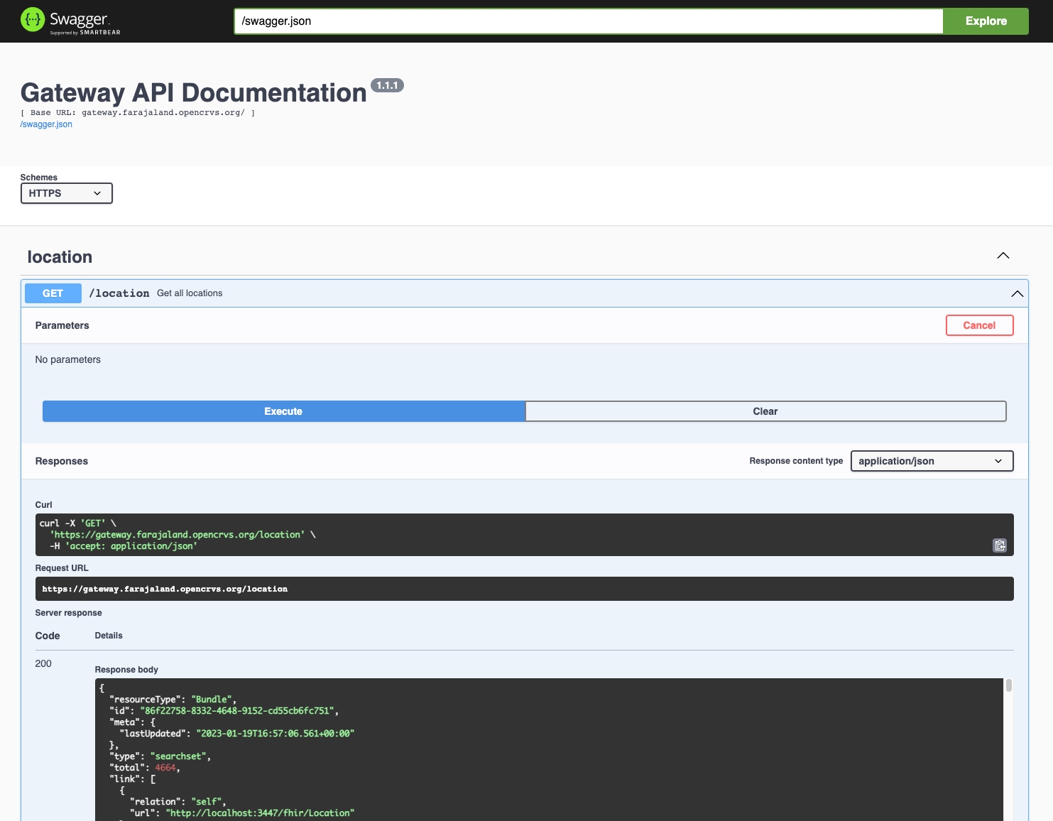The height and width of the screenshot is (821, 1053).
Task: Click the Request URL text box
Action: (x=524, y=589)
